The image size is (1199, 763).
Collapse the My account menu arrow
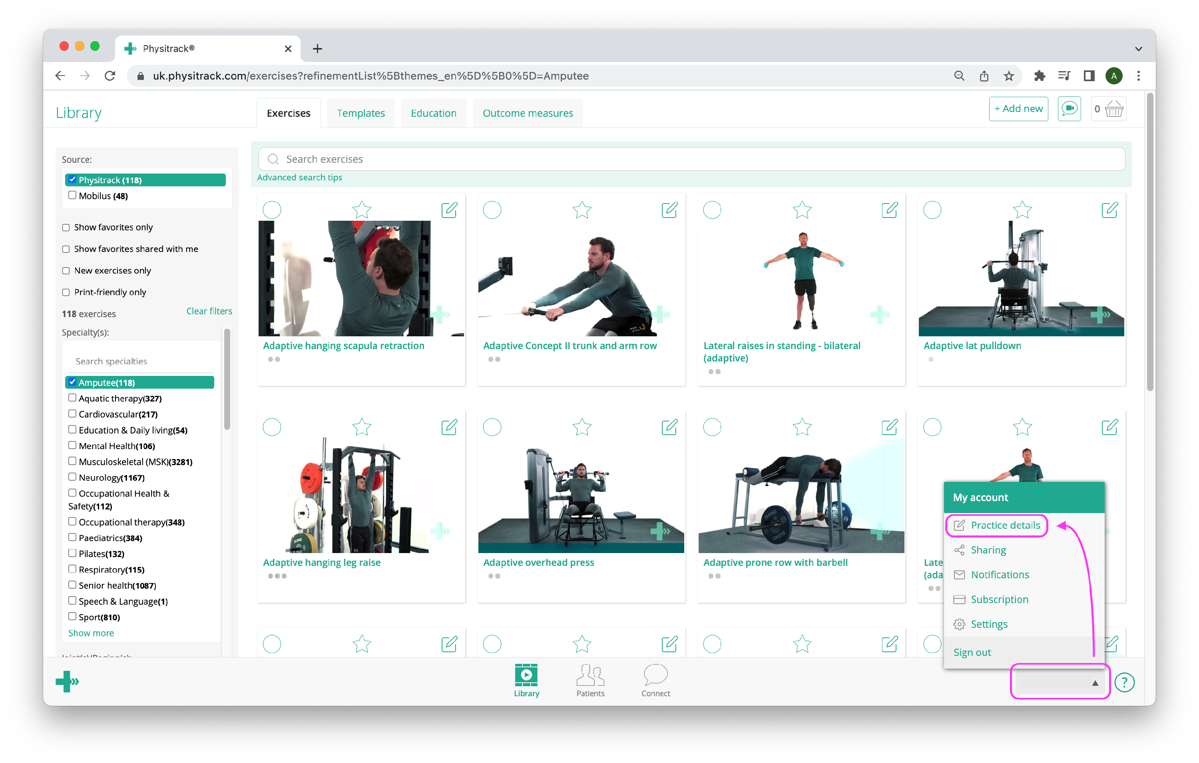[x=1095, y=683]
